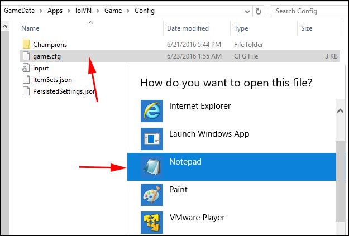Click the file pane scroll-up arrow
Screen dimensions: 349x236
click(x=4, y=27)
